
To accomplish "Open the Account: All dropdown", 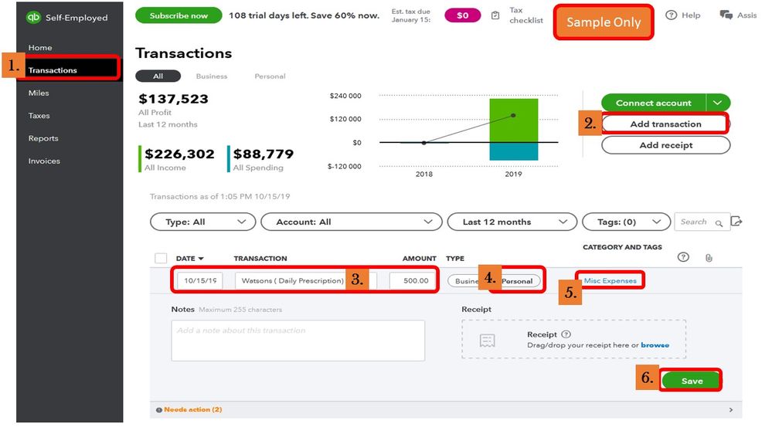I will (352, 222).
